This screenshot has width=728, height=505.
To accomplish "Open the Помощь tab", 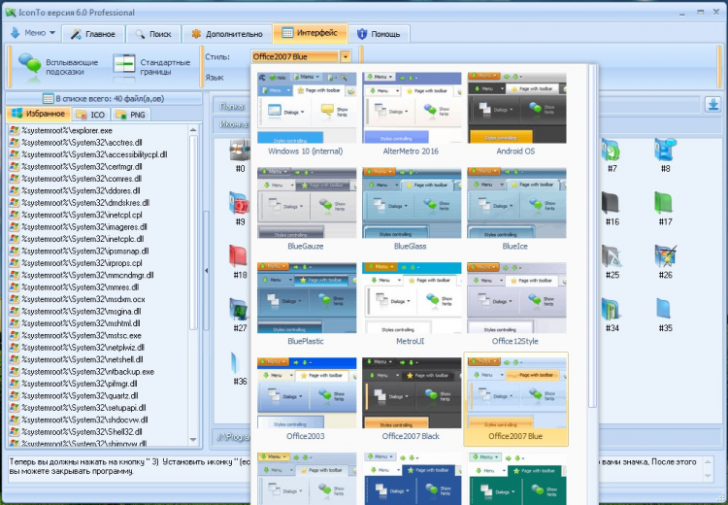I will pos(379,34).
